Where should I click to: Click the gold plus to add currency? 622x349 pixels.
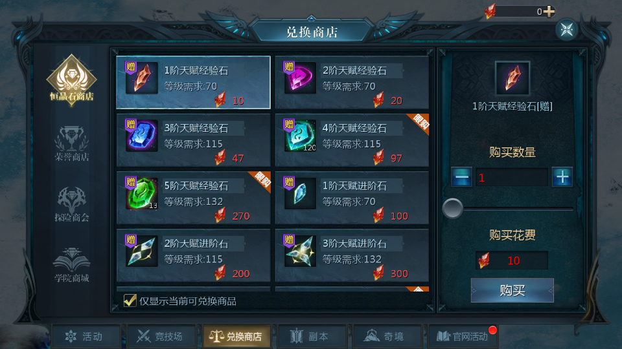549,12
